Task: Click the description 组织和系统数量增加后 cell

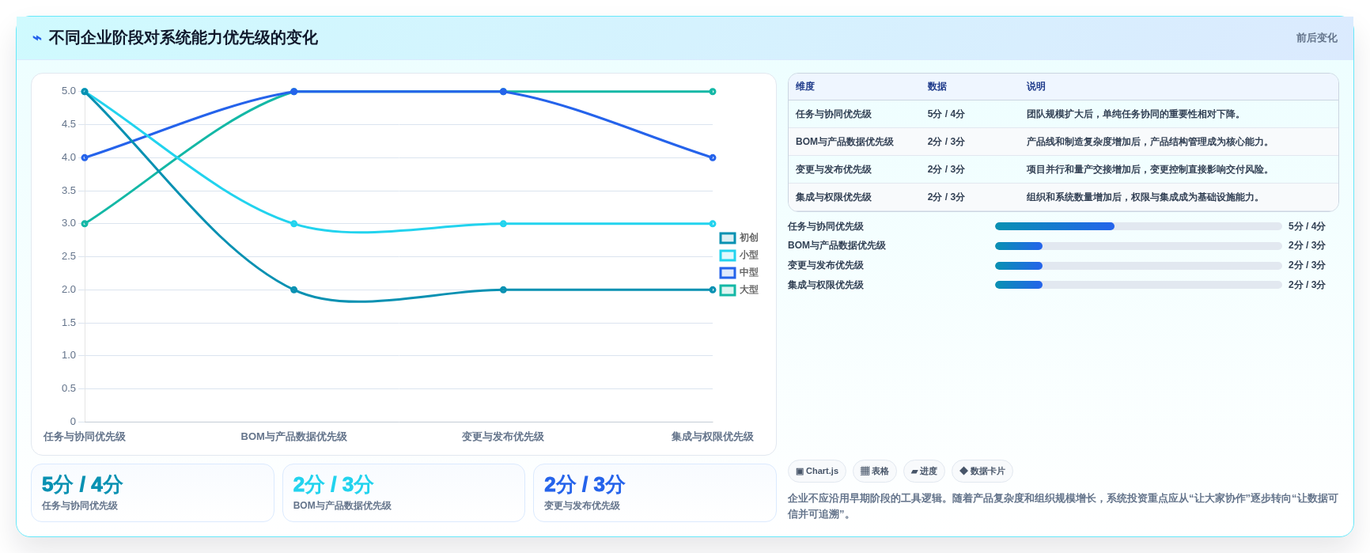Action: (1144, 197)
